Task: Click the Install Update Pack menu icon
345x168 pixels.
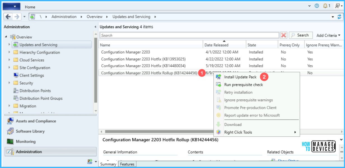Action: 219,77
